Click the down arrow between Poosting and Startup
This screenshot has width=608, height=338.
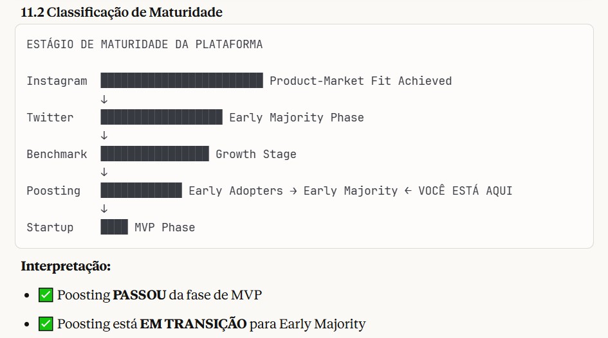(x=104, y=209)
